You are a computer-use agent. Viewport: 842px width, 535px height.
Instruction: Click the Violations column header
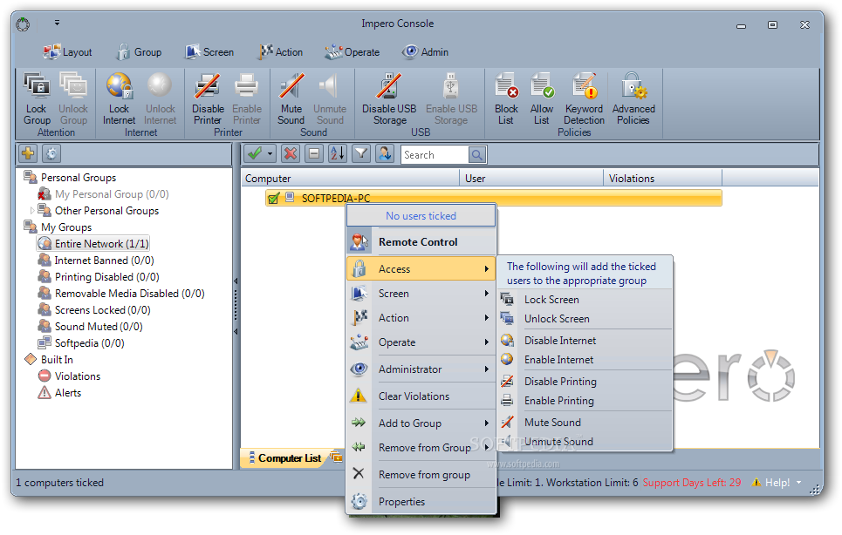pyautogui.click(x=662, y=178)
